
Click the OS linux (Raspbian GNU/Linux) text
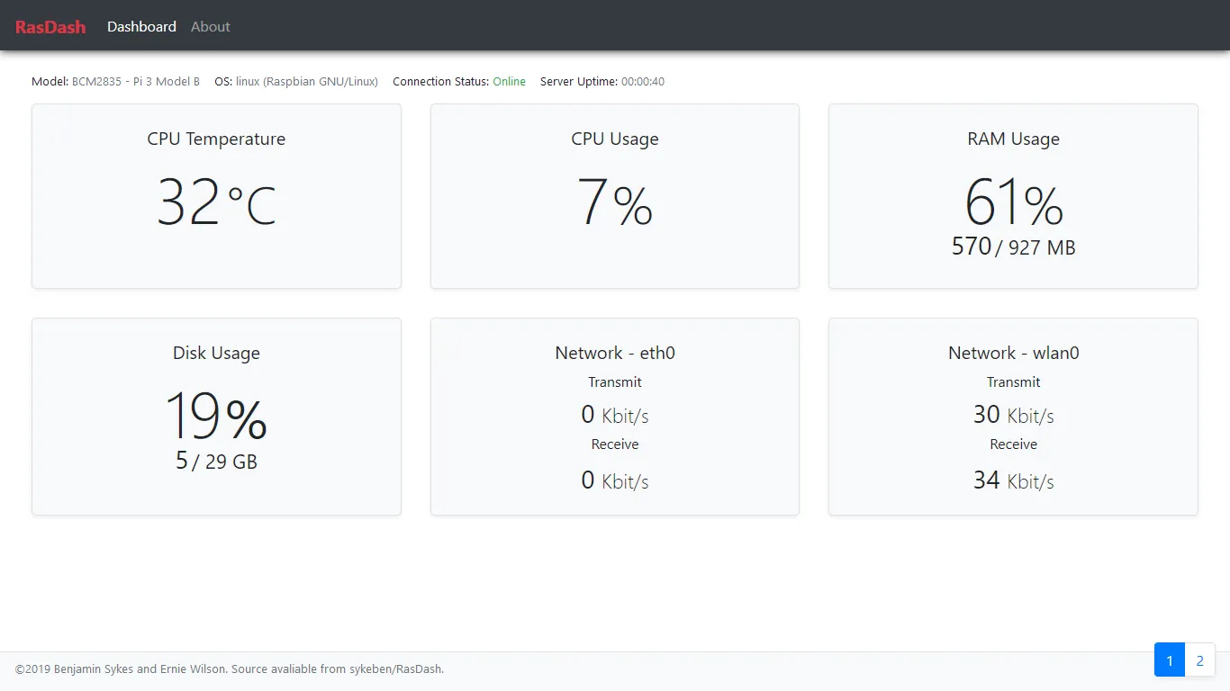(x=296, y=82)
